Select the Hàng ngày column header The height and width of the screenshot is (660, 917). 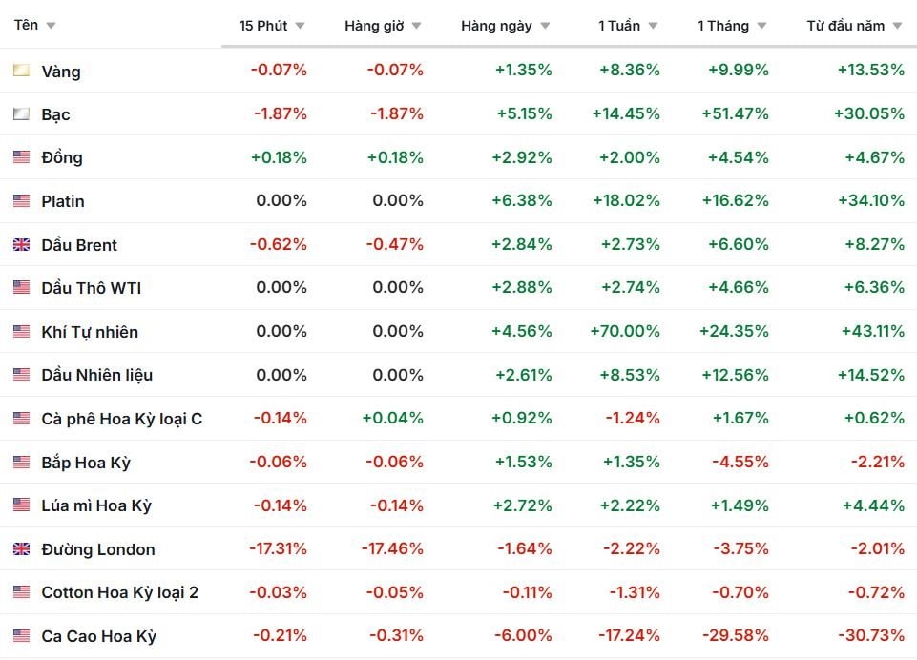[x=496, y=26]
